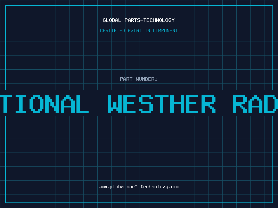278x208 pixels.
Task: Click the large WESTHER word in banner
Action: pyautogui.click(x=162, y=104)
